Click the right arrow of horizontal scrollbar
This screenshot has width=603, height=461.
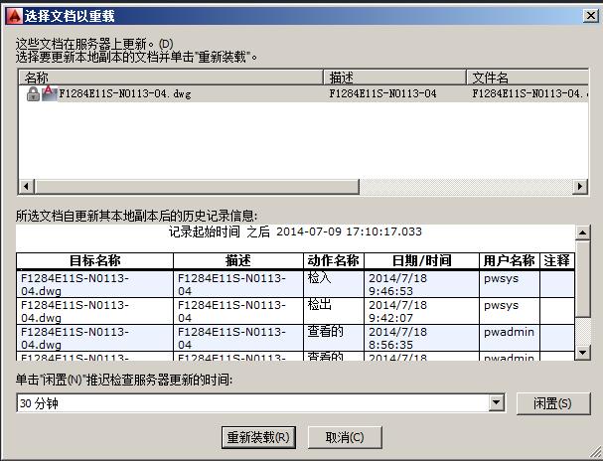(580, 187)
